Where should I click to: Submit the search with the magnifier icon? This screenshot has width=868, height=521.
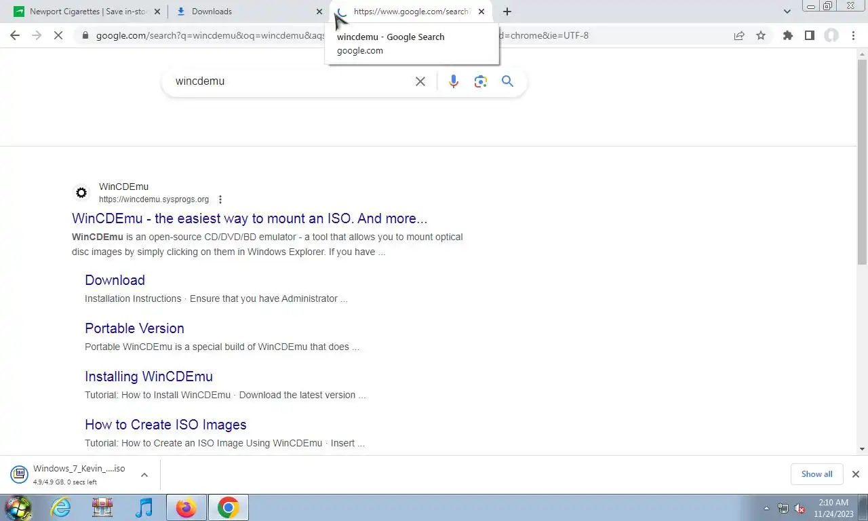pyautogui.click(x=507, y=81)
